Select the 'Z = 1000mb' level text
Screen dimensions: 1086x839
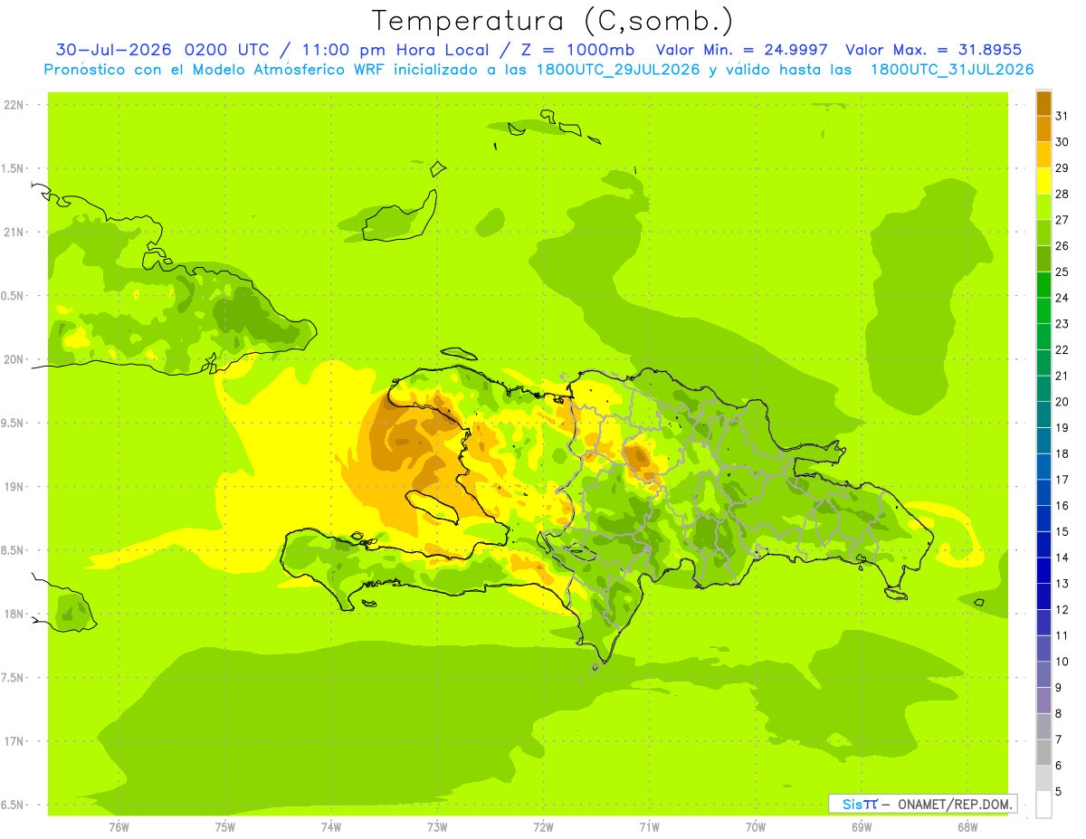[x=578, y=50]
